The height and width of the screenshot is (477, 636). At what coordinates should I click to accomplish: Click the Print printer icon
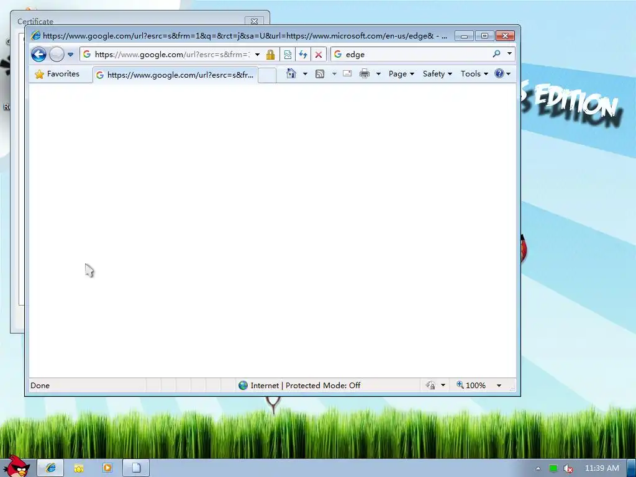pos(365,73)
